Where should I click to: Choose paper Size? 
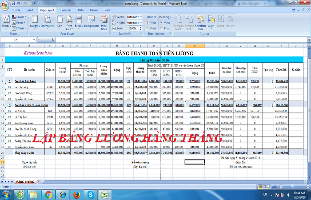[x=60, y=22]
